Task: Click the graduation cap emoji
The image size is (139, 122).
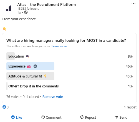Action: pyautogui.click(x=27, y=56)
